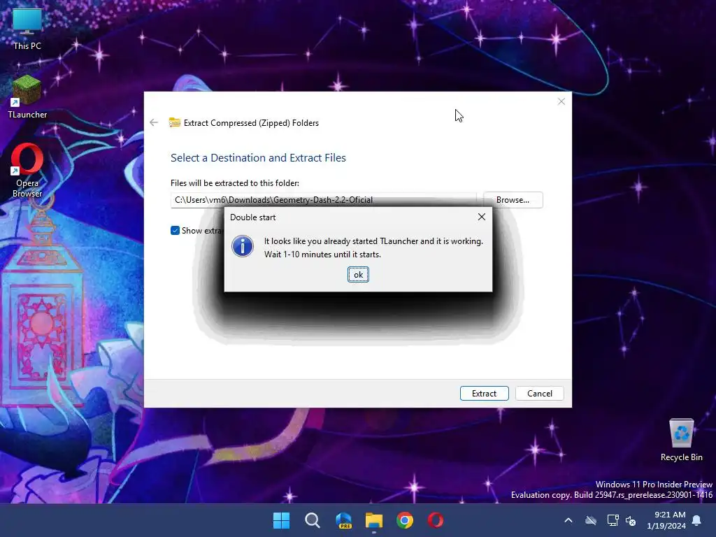The height and width of the screenshot is (537, 716).
Task: Click the destination folder path field
Action: [323, 199]
